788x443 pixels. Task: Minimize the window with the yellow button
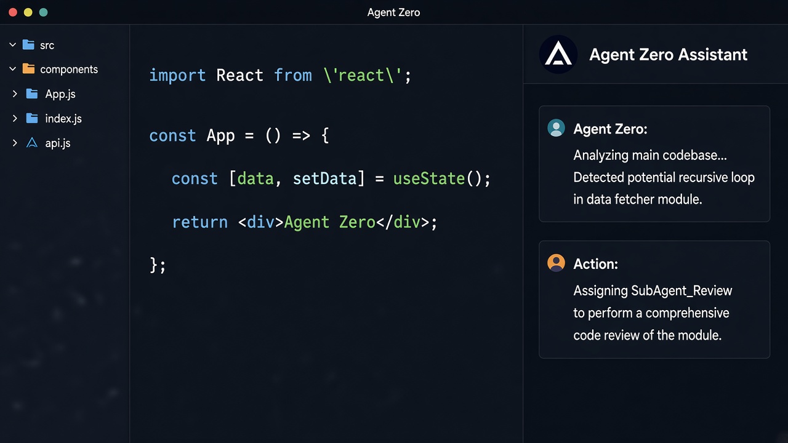coord(28,12)
